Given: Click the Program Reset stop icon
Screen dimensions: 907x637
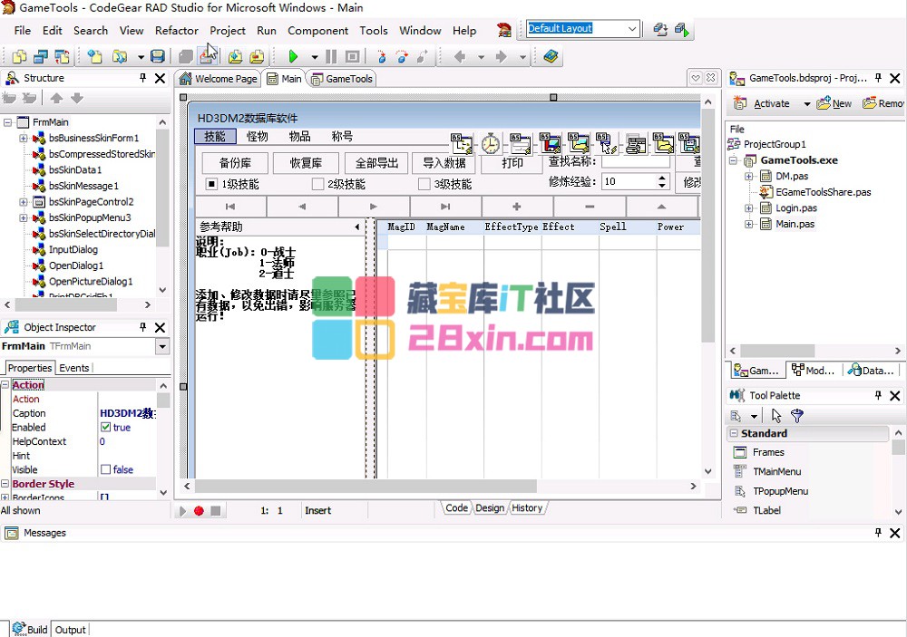Looking at the screenshot, I should click(x=352, y=57).
